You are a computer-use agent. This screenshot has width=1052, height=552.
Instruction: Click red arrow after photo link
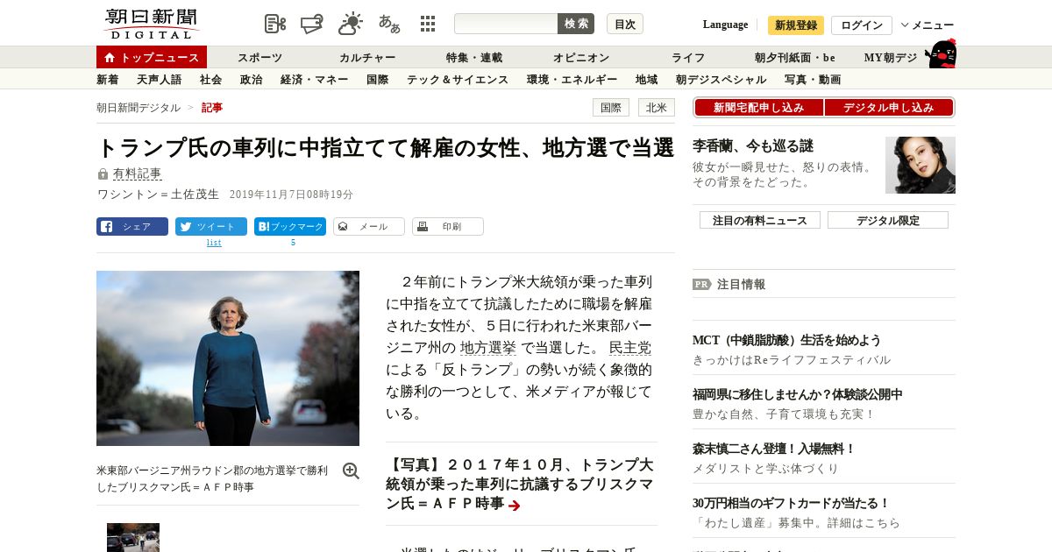(515, 505)
